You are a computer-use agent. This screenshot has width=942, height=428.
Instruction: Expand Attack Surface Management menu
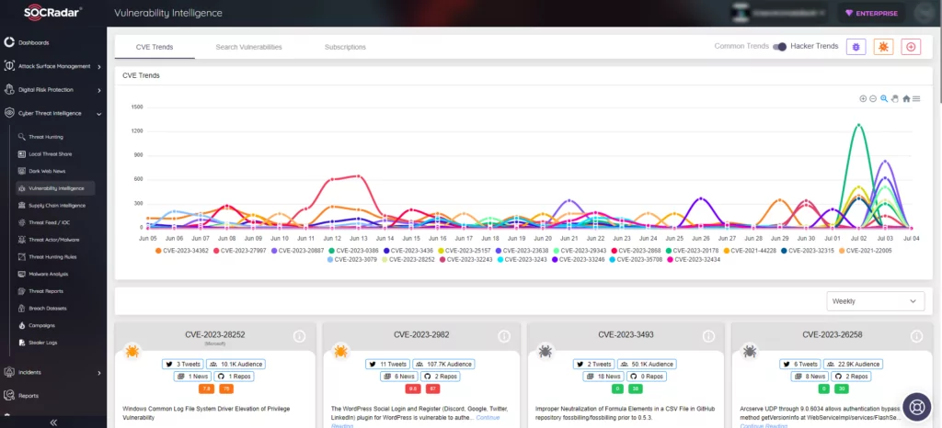(52, 66)
